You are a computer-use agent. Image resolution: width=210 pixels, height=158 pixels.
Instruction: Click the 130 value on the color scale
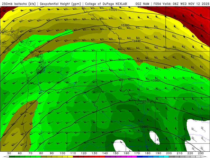tap(94, 153)
